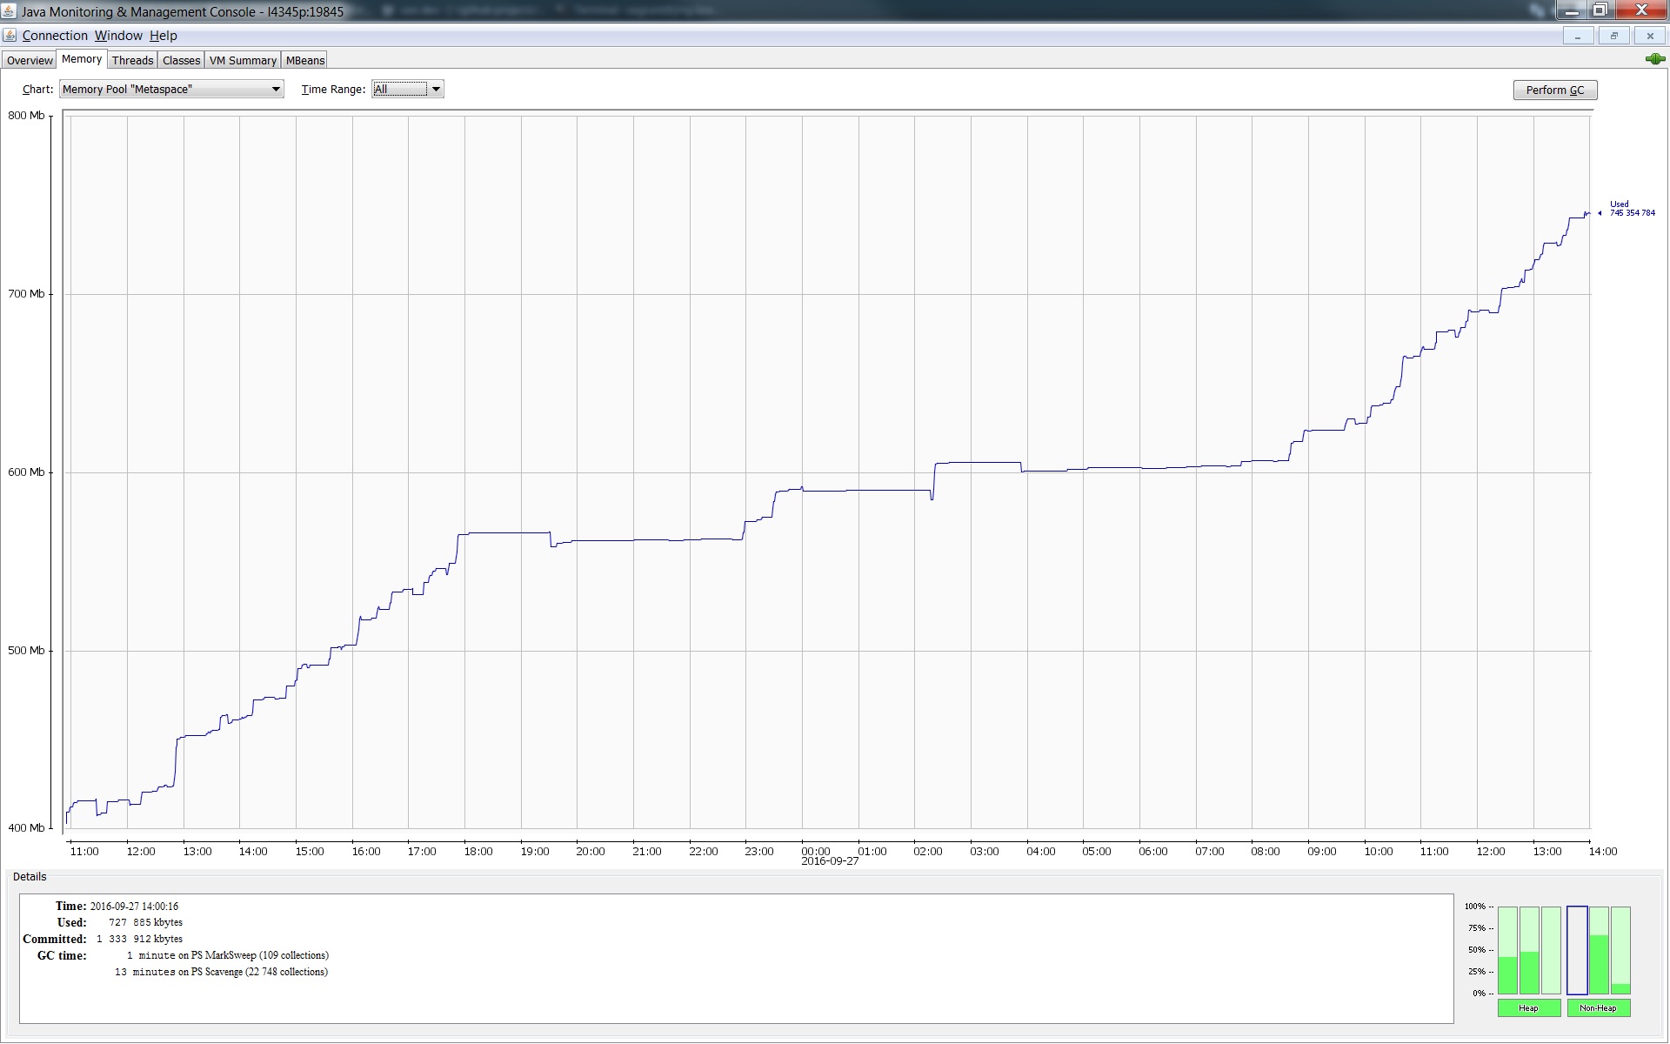Select the heap pool bar filled about 48%
This screenshot has width=1670, height=1044.
1529,950
